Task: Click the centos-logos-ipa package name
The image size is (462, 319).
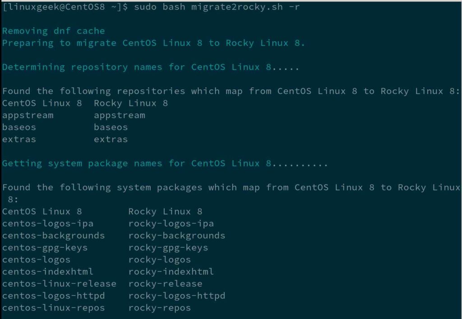Action: 48,224
